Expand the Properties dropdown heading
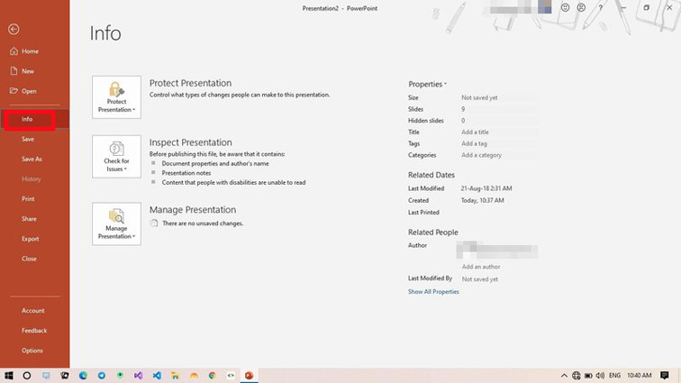The width and height of the screenshot is (681, 383). point(427,84)
